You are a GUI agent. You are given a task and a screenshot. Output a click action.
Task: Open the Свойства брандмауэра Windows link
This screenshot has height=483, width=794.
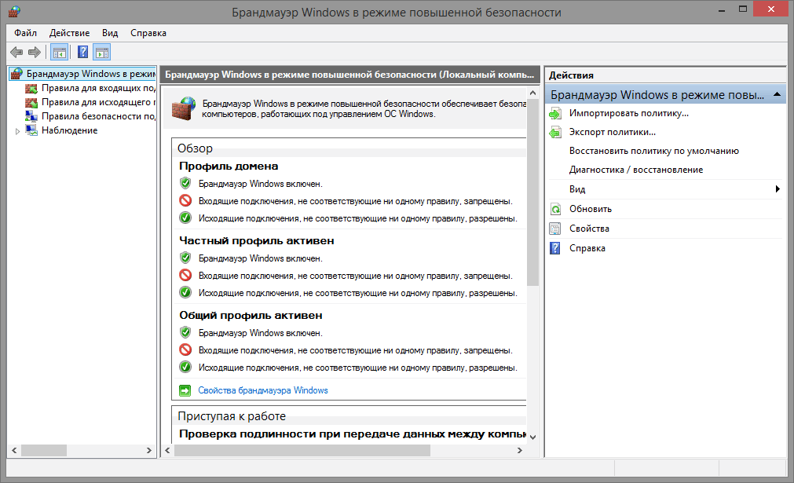tap(263, 390)
